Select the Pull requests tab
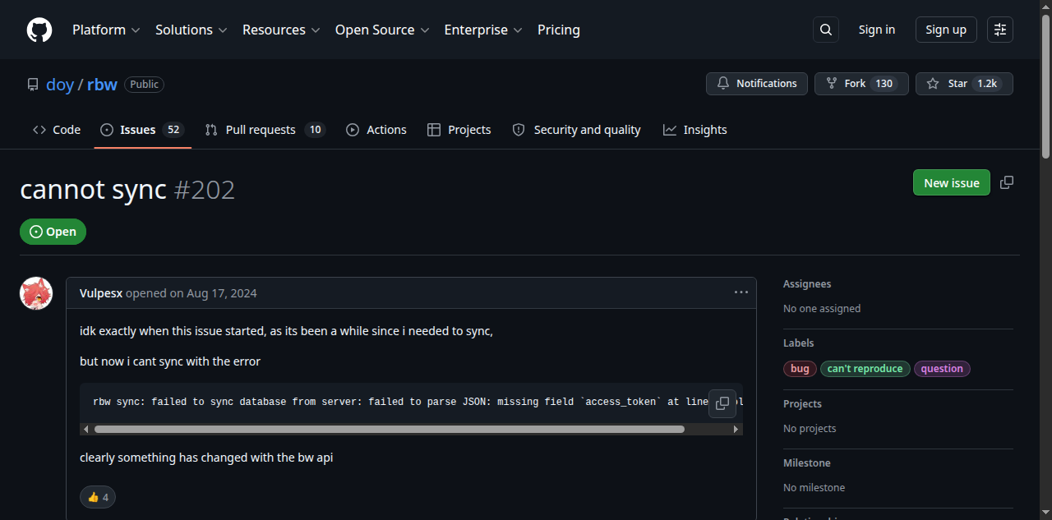The height and width of the screenshot is (520, 1052). point(260,129)
